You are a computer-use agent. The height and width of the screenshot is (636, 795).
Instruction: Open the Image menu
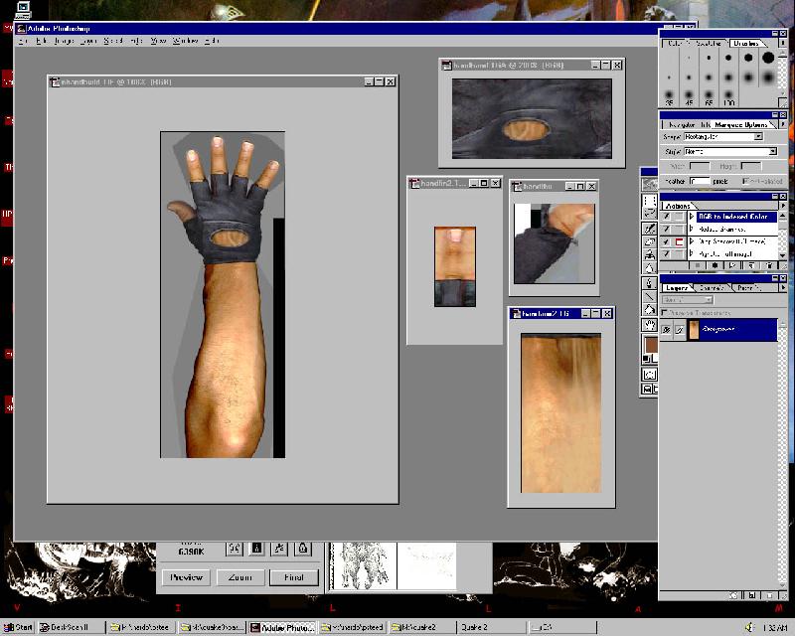[x=65, y=41]
